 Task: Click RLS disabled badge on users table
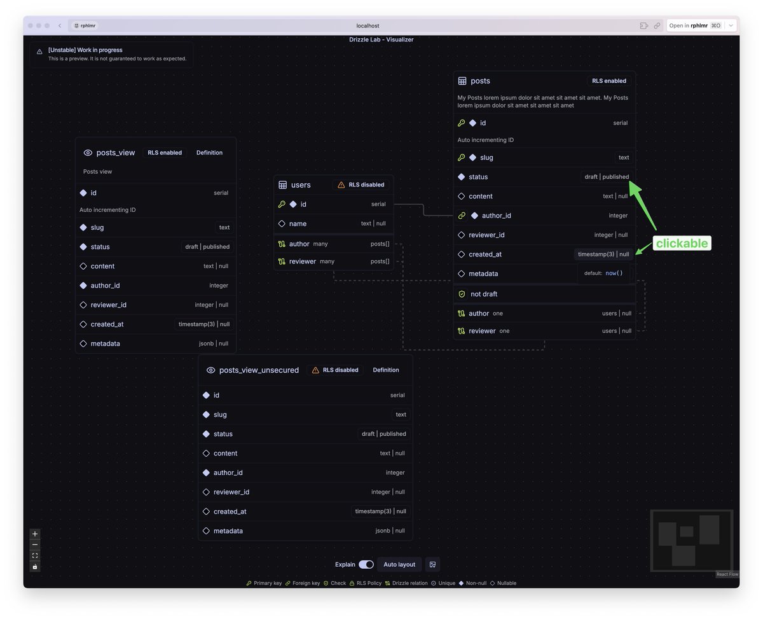[x=361, y=185]
